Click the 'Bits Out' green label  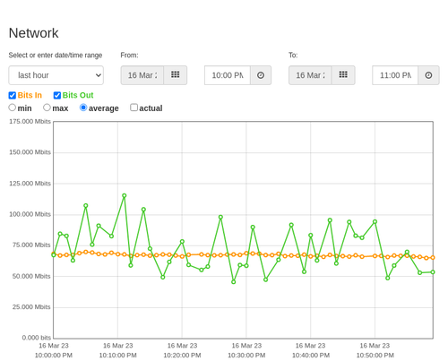78,95
